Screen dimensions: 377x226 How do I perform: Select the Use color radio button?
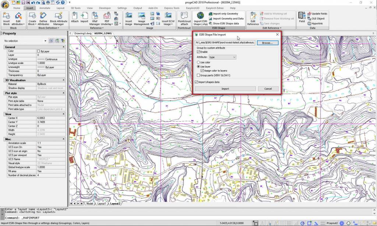point(198,62)
